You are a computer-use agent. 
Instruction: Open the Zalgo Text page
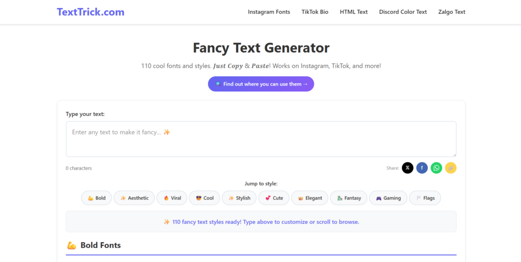[452, 12]
